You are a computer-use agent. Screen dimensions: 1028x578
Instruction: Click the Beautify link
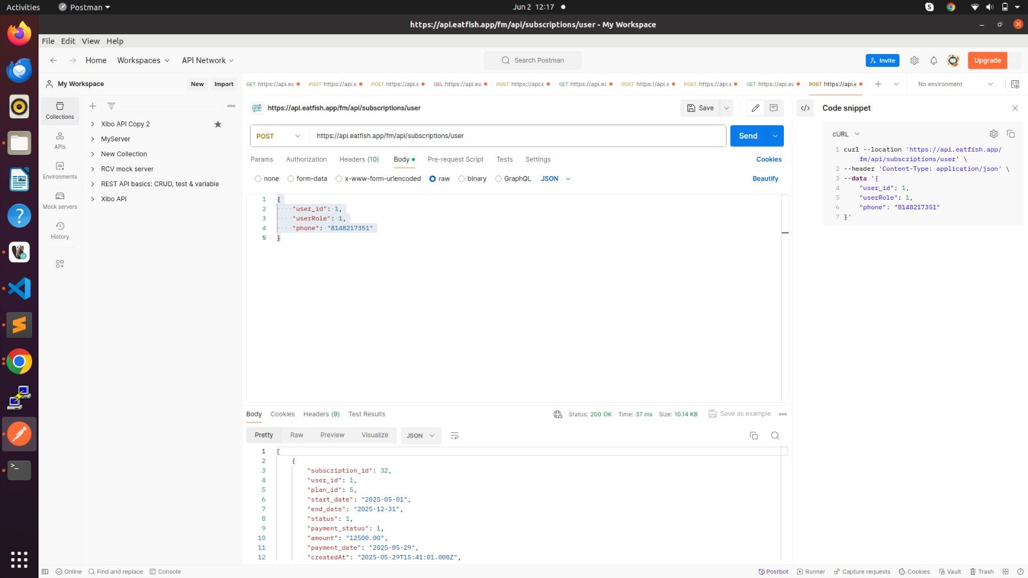point(765,179)
